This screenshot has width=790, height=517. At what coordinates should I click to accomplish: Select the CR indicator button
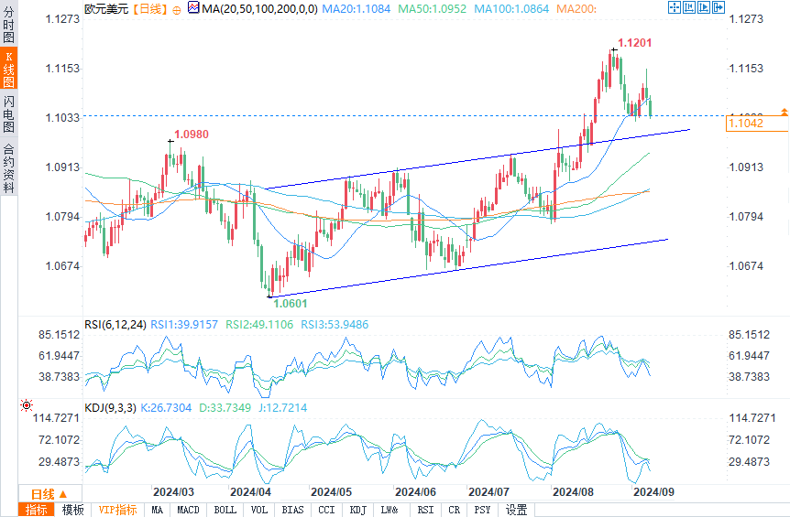coord(455,510)
